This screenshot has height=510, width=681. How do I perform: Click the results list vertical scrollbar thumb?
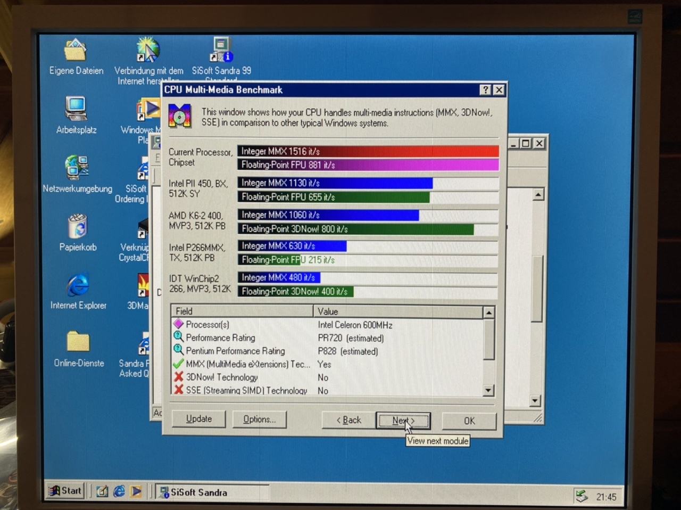click(488, 339)
